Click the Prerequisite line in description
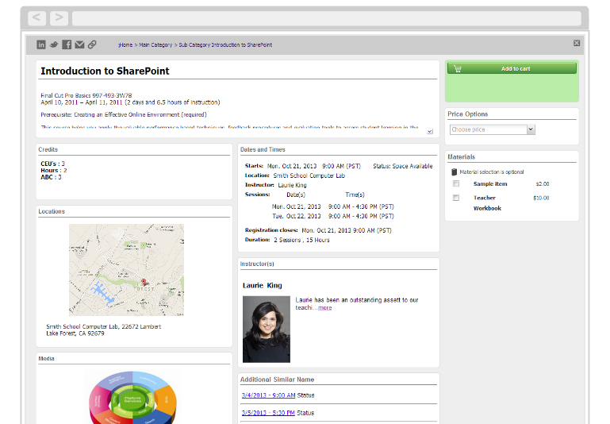 pos(124,115)
